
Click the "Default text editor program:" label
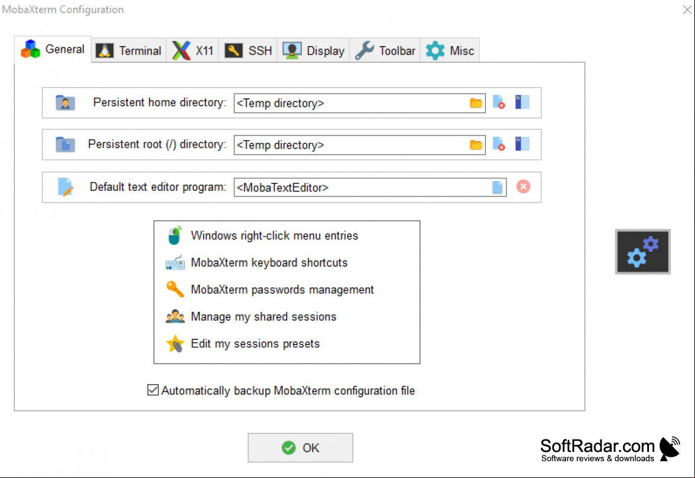[x=158, y=187]
